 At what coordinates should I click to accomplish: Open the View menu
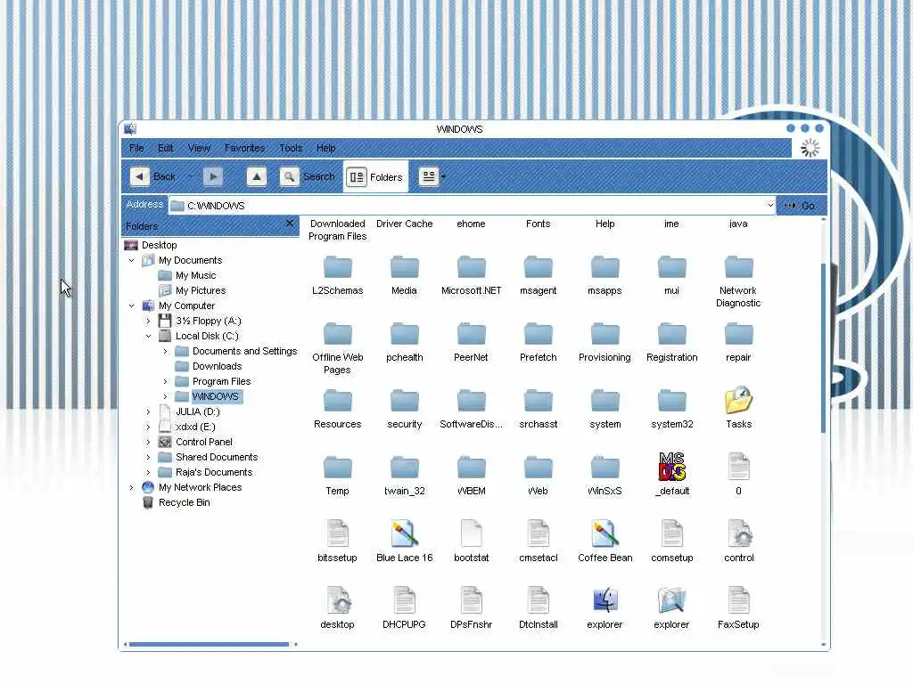(x=199, y=148)
